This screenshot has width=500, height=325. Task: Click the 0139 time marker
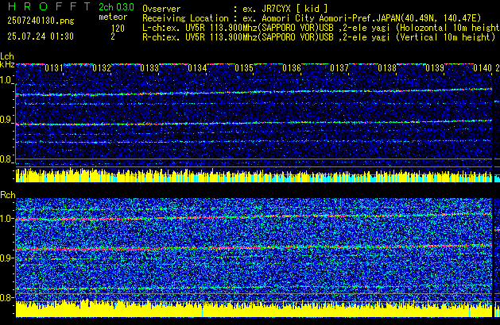point(435,68)
